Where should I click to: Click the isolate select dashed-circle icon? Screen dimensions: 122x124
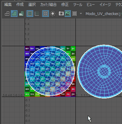click(x=53, y=14)
